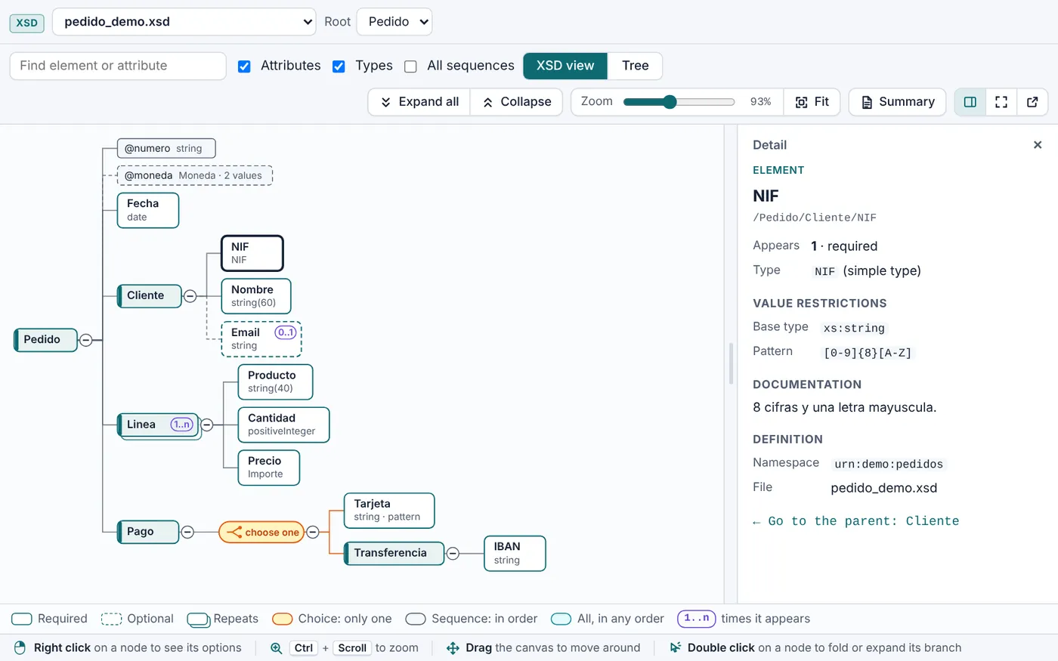Enable the All sequences checkbox
The width and height of the screenshot is (1058, 661).
tap(410, 66)
